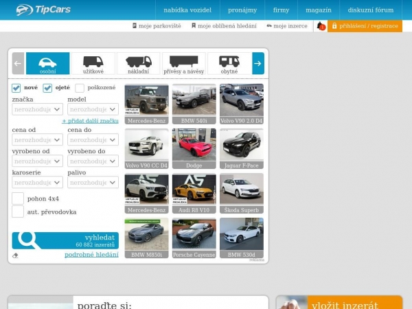This screenshot has height=309, width=412.
Task: Click the eraser reset-filter icon
Action: [15, 255]
